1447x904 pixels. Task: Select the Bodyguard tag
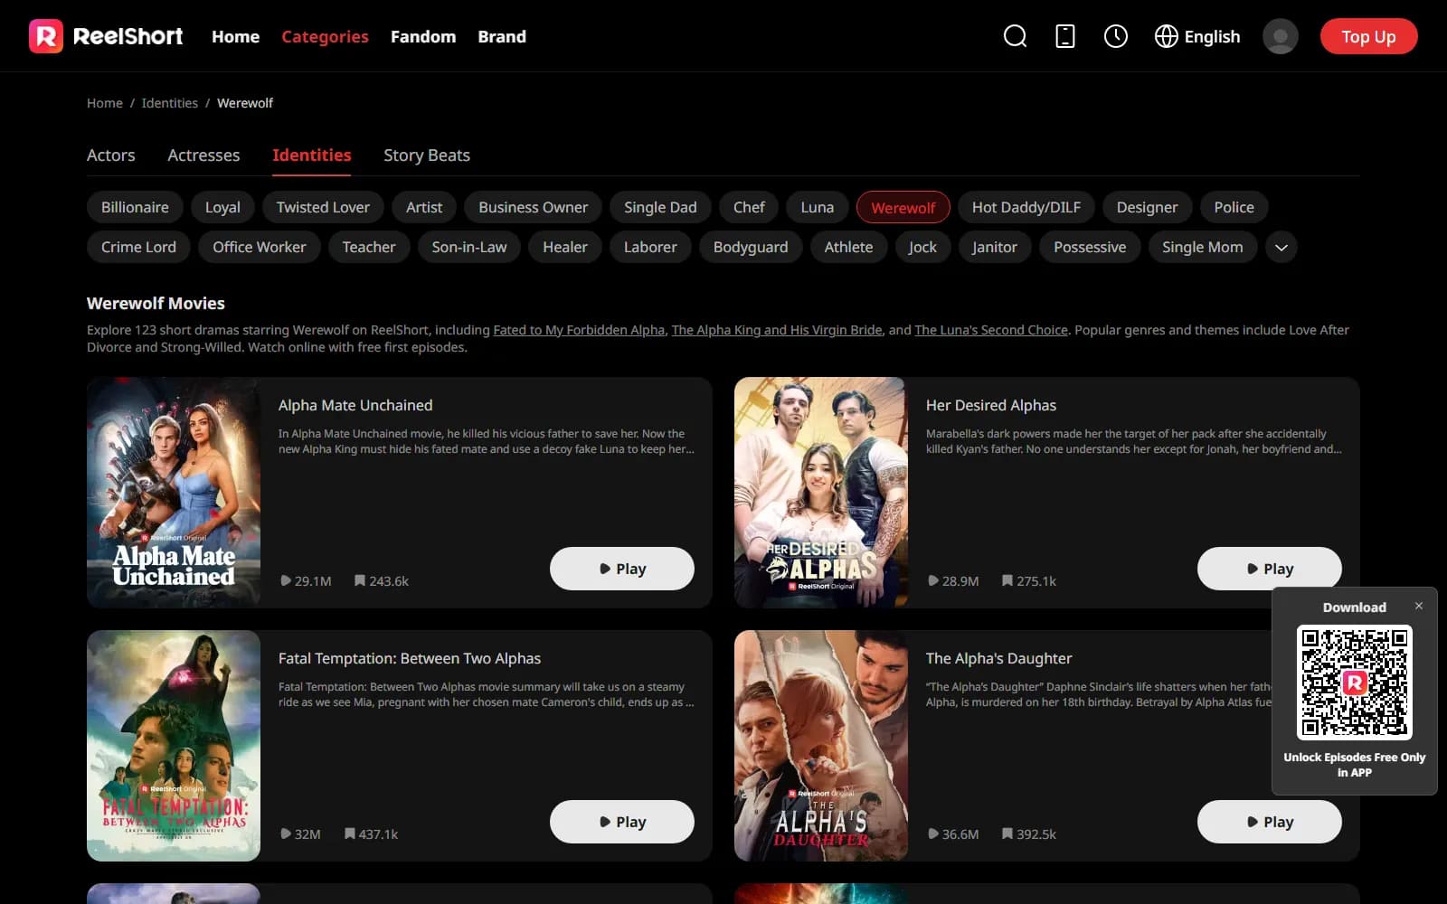[751, 247]
